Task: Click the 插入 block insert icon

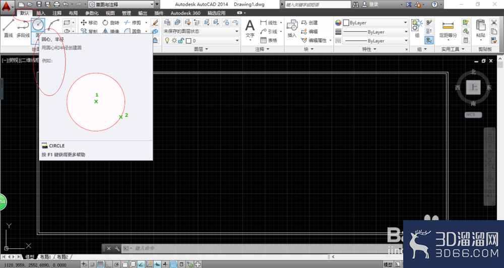Action: (x=292, y=28)
